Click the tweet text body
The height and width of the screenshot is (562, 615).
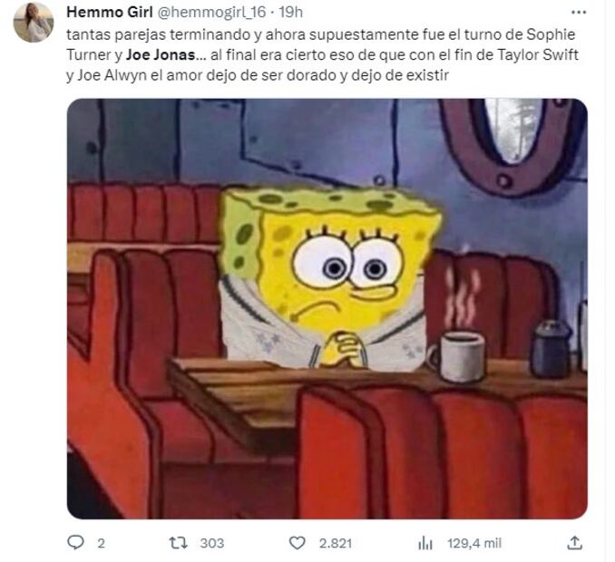pyautogui.click(x=322, y=54)
